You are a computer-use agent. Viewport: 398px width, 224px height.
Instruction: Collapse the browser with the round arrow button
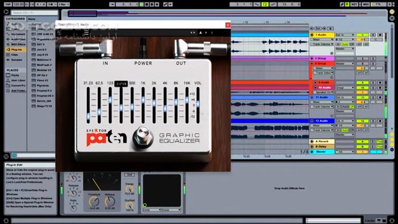[6, 12]
